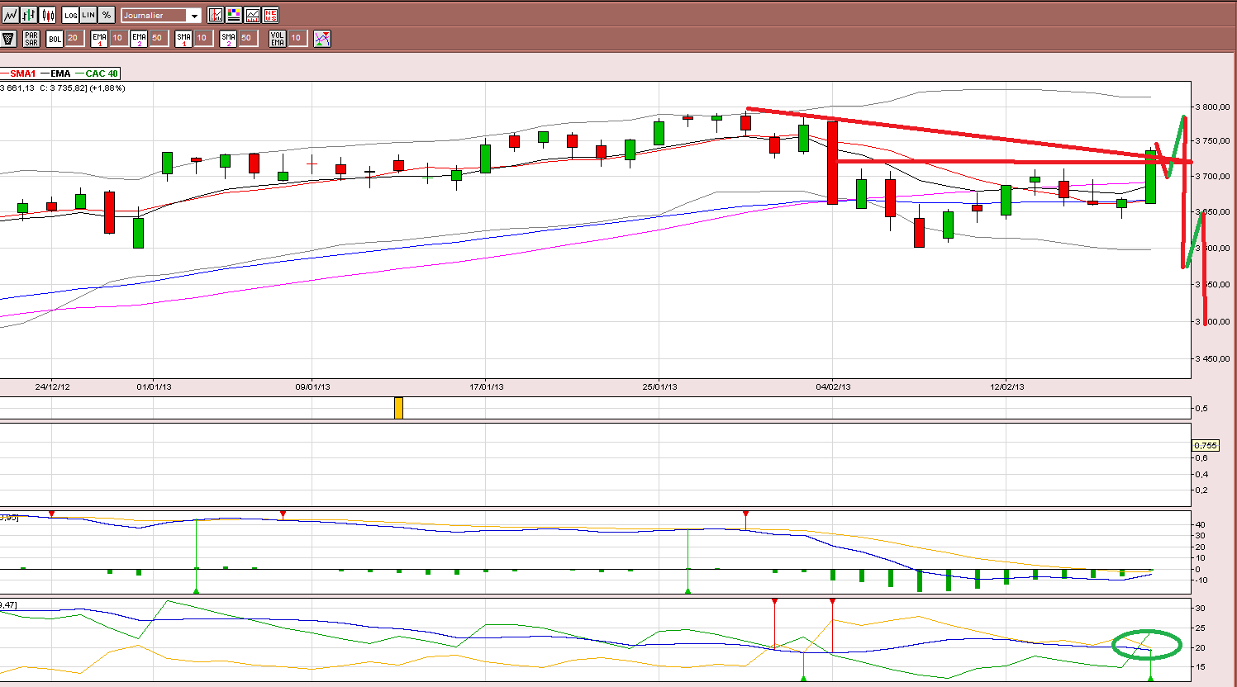Click the Bollinger period field showing 20
Screen dimensions: 1237x687
(x=73, y=38)
